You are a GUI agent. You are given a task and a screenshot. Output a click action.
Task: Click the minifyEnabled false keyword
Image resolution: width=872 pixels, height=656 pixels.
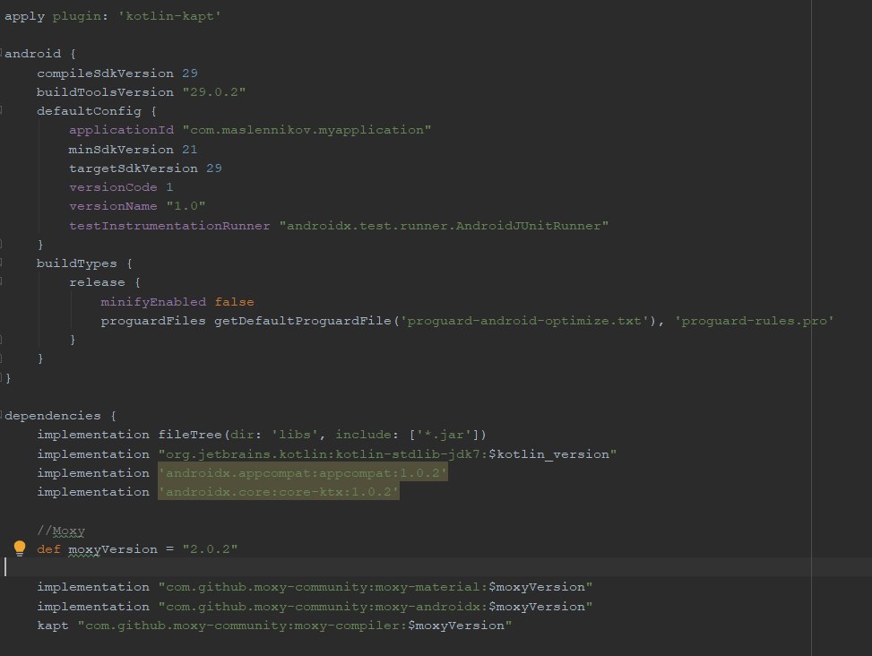tap(234, 302)
